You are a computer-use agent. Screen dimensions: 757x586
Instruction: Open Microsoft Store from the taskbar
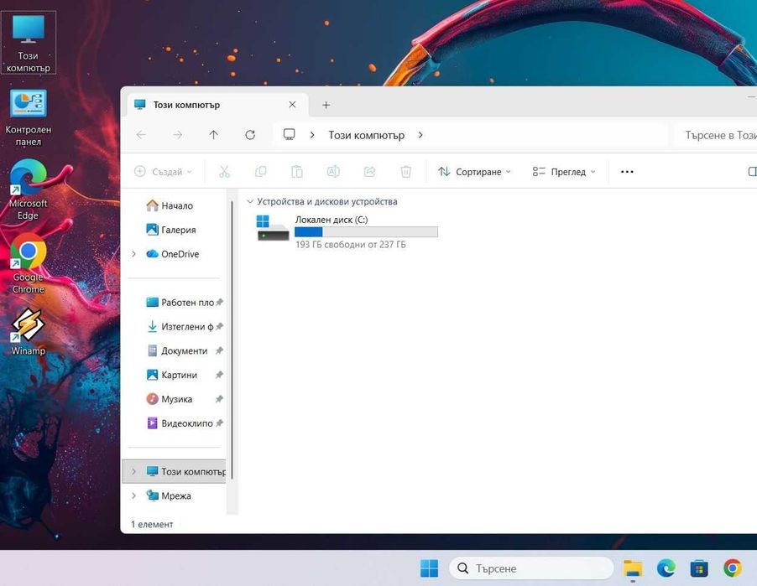tap(698, 568)
